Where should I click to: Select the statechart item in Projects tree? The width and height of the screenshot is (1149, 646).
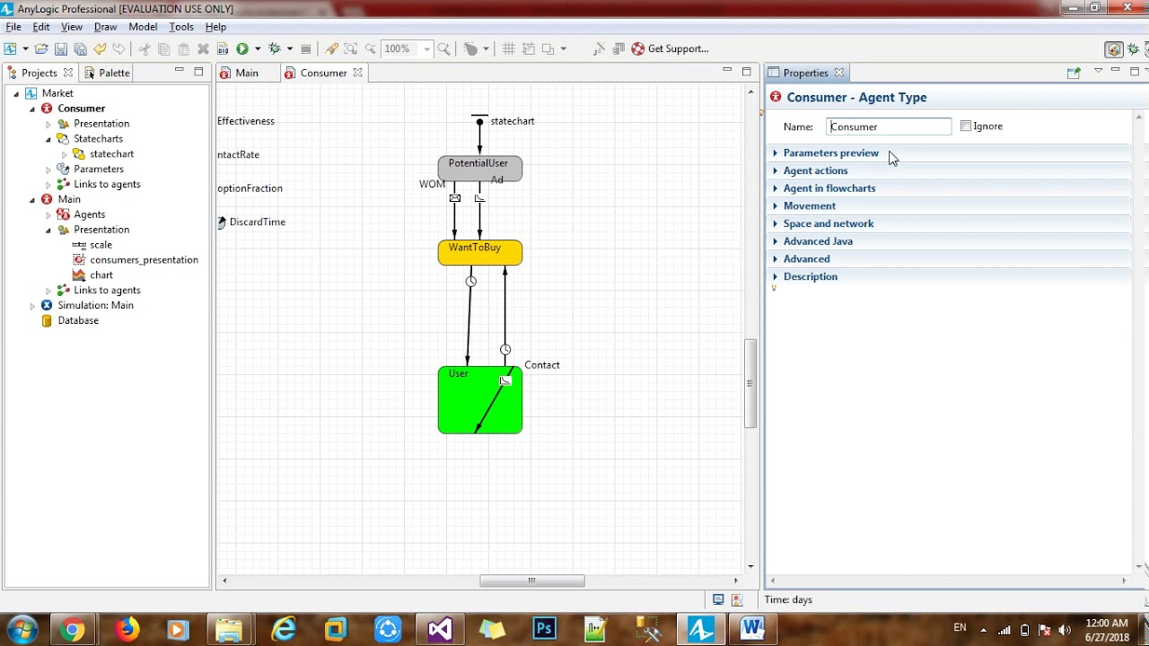(111, 154)
